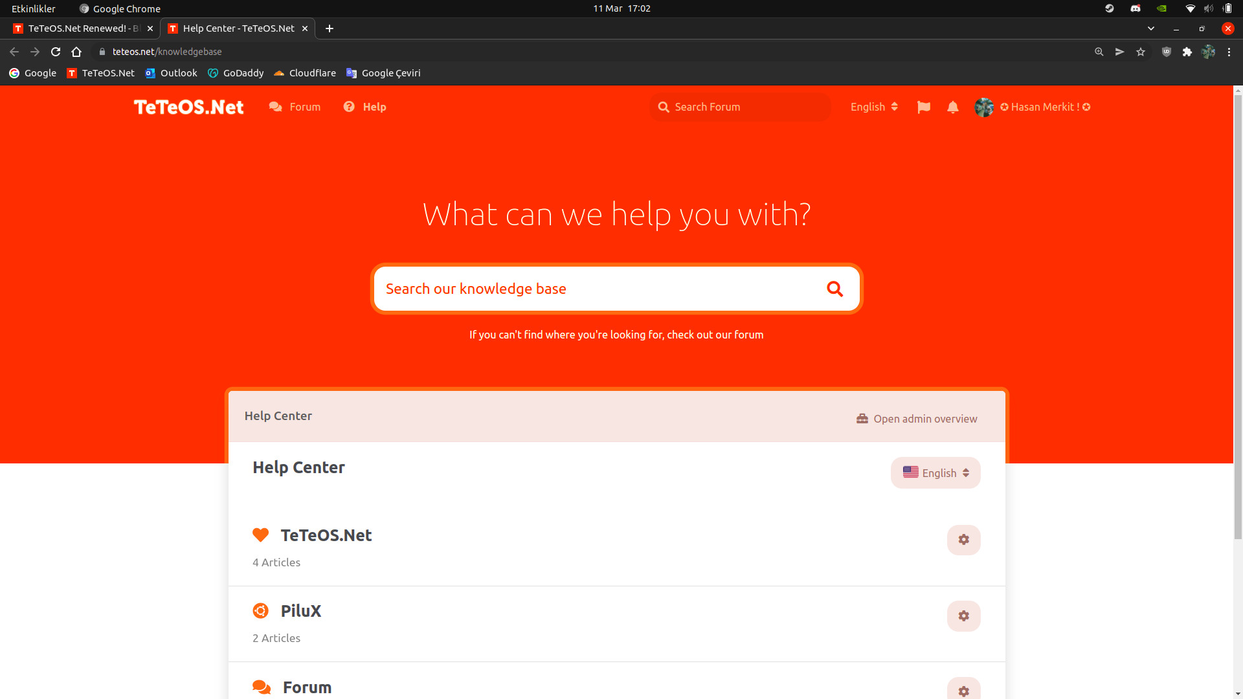Open the Forum navigation link
Screen dimensions: 1243x699
click(295, 107)
